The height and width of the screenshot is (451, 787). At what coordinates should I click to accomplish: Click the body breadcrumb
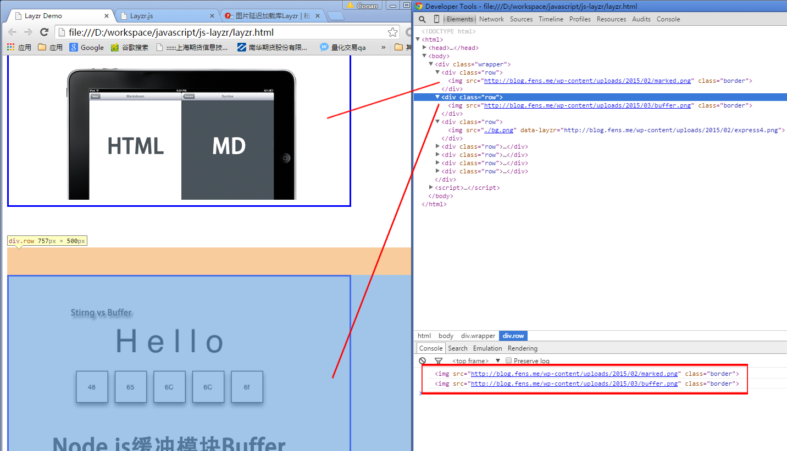(x=446, y=336)
